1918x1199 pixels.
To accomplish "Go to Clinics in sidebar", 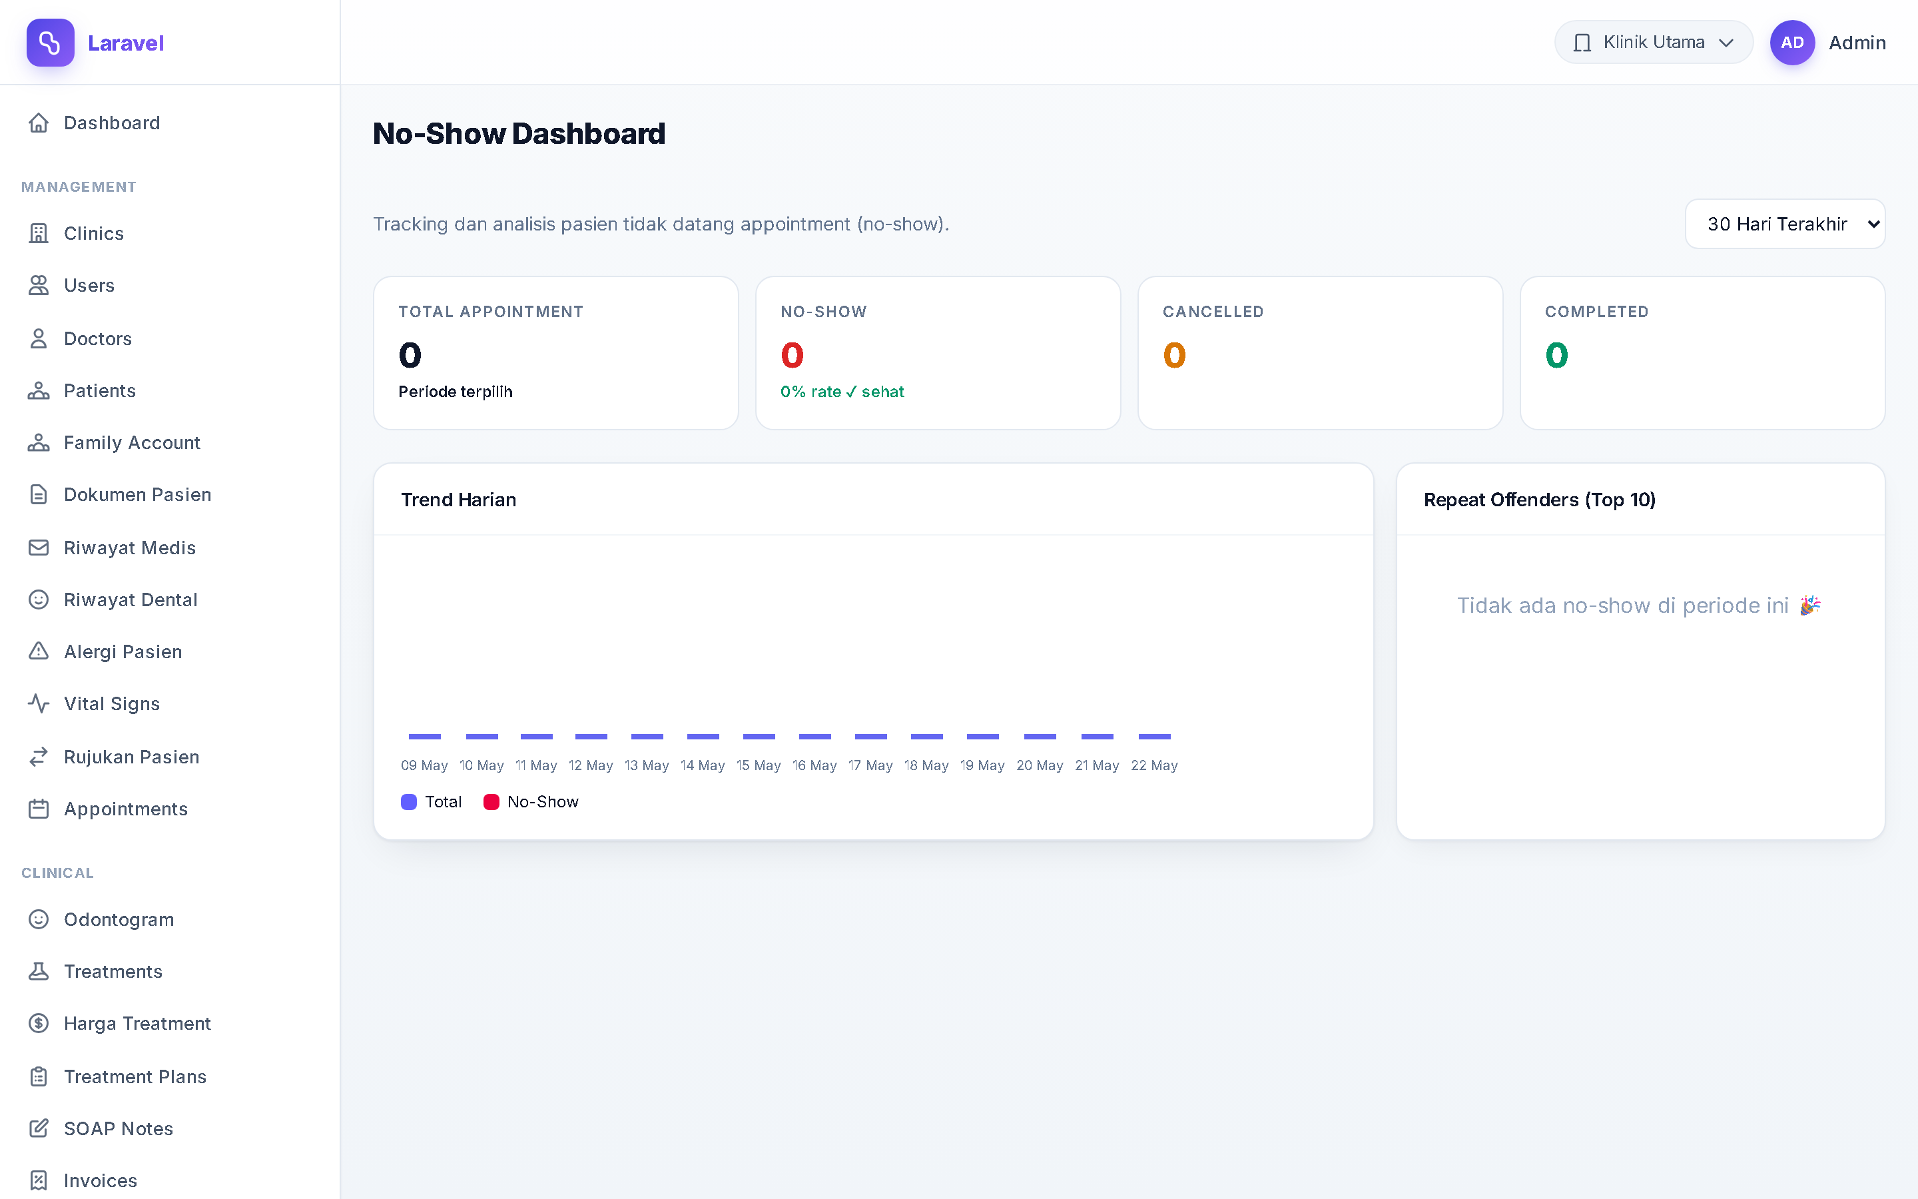I will coord(170,233).
